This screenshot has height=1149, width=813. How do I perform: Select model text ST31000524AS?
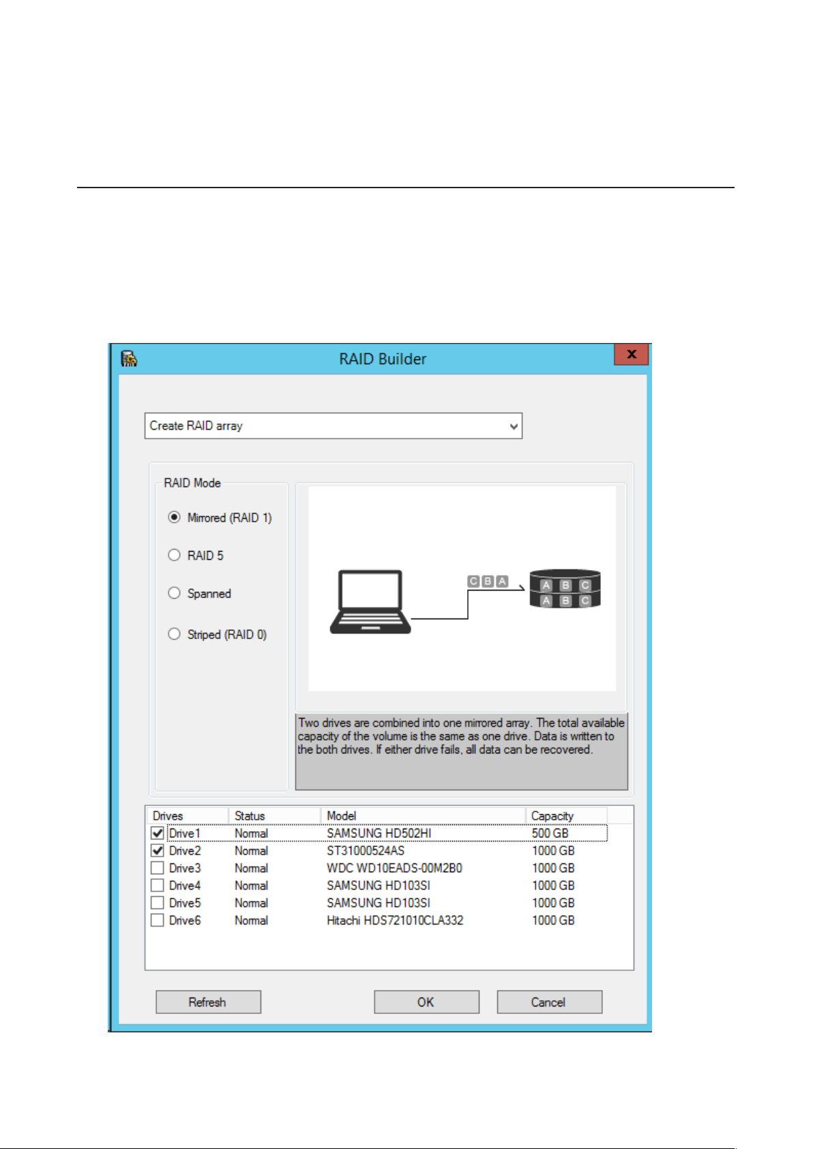coord(366,850)
